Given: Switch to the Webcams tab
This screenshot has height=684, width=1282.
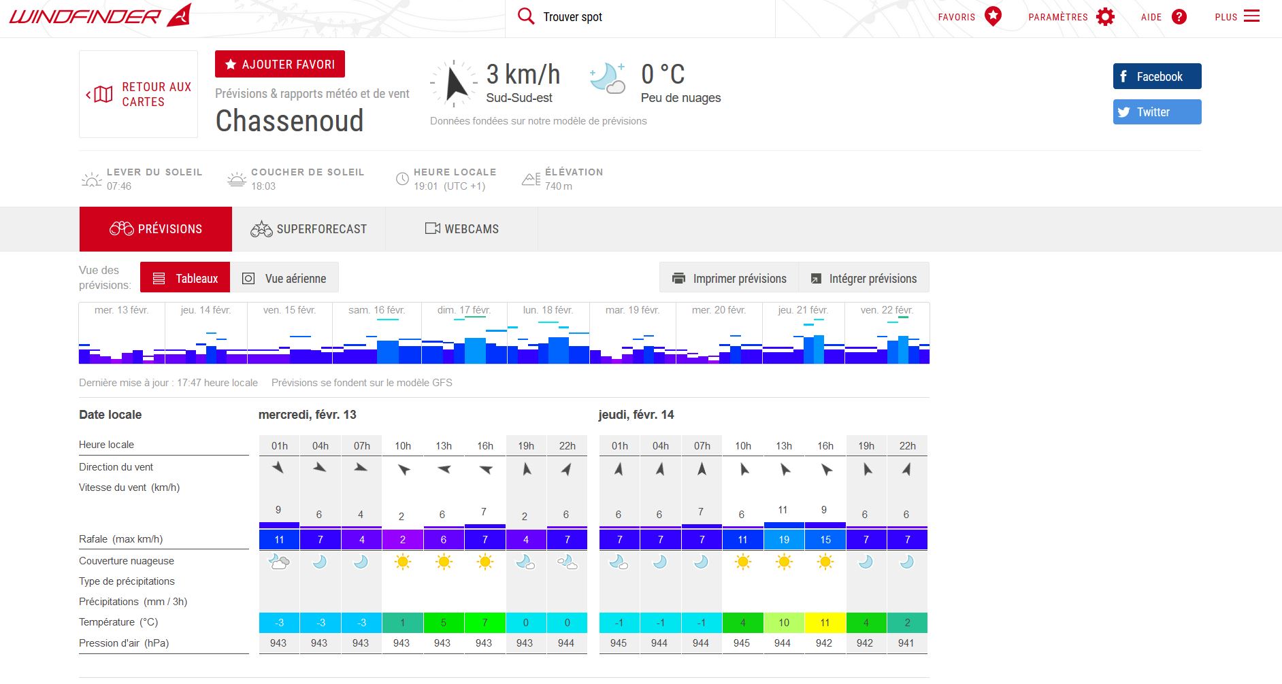Looking at the screenshot, I should [461, 229].
